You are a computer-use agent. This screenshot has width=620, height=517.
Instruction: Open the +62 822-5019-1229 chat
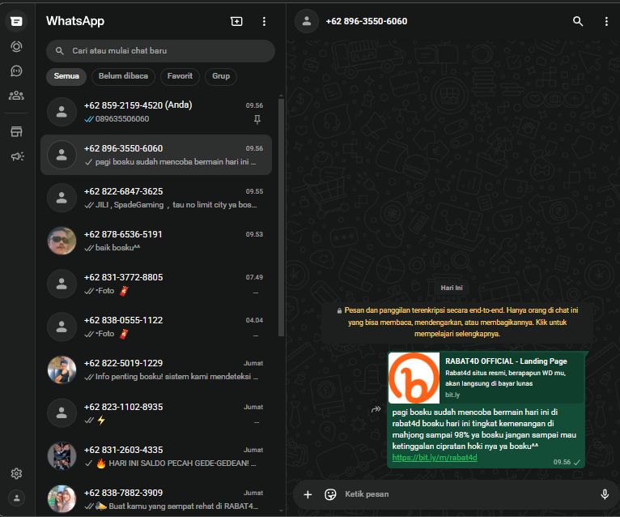pos(156,370)
